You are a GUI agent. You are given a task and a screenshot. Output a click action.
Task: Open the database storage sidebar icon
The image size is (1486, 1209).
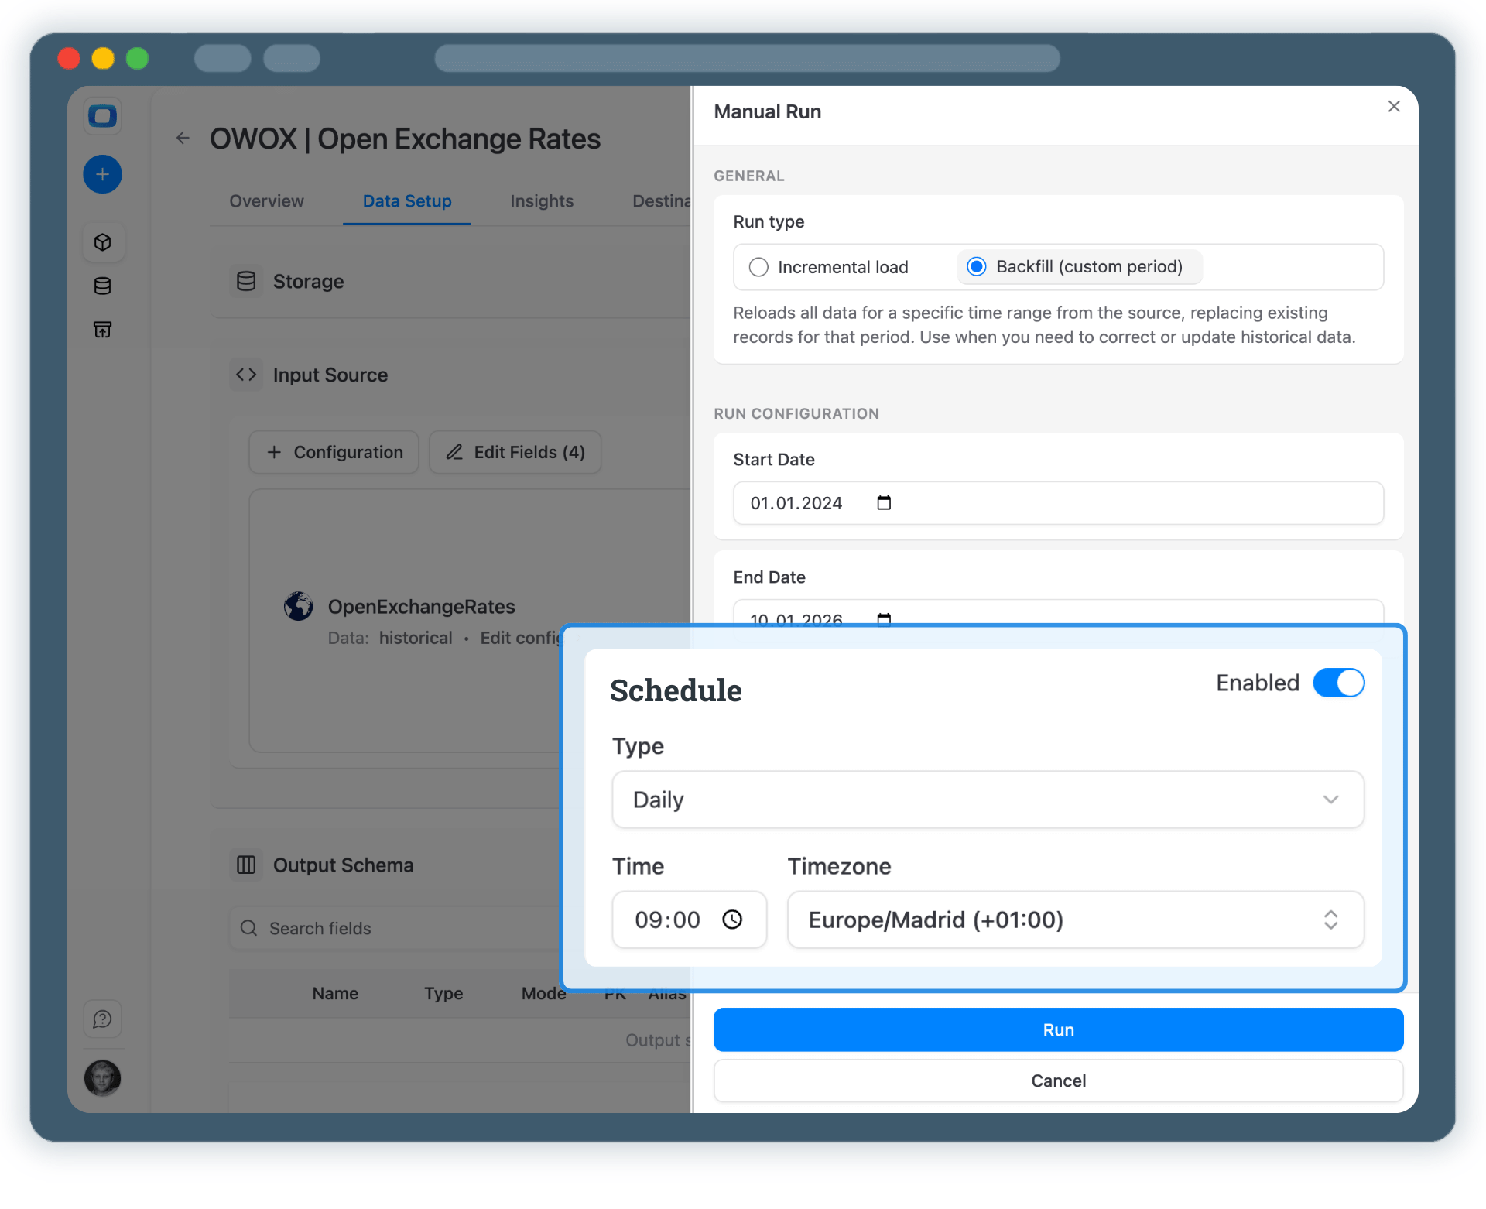pyautogui.click(x=103, y=286)
